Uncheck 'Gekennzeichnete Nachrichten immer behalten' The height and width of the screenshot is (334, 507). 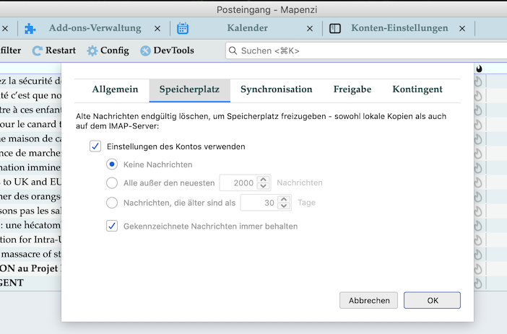[x=112, y=226]
